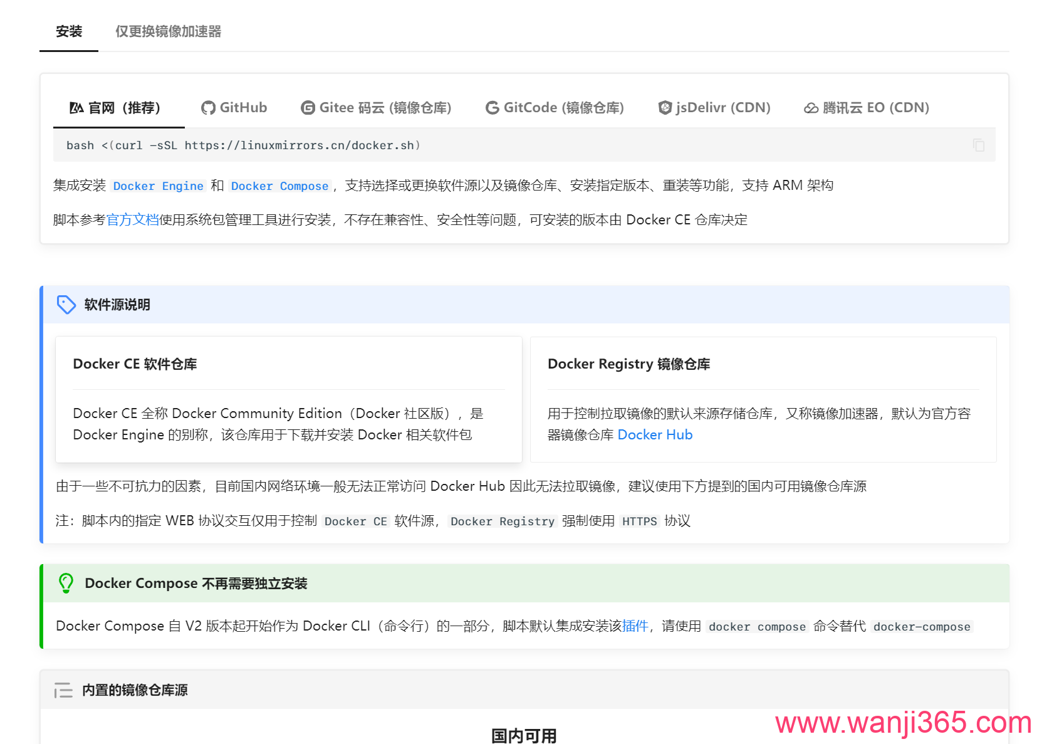Select the Gitee 码云 mirror tab

(377, 108)
